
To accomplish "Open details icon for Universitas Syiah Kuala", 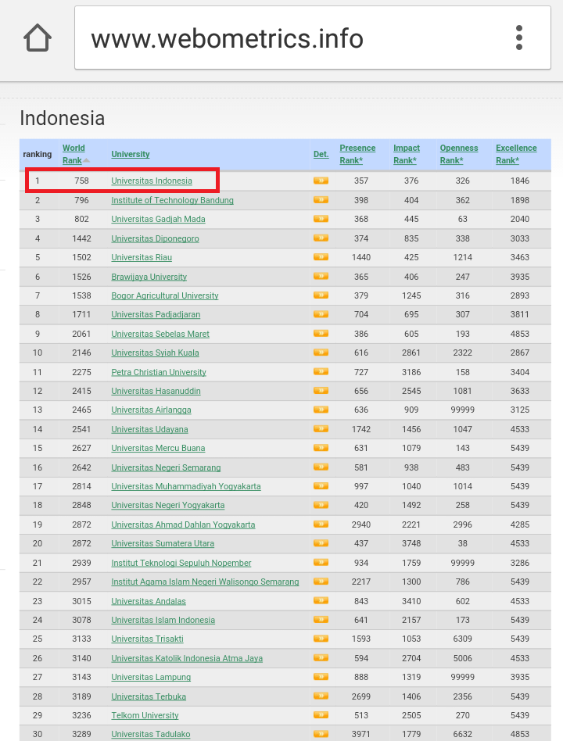I will pyautogui.click(x=321, y=353).
